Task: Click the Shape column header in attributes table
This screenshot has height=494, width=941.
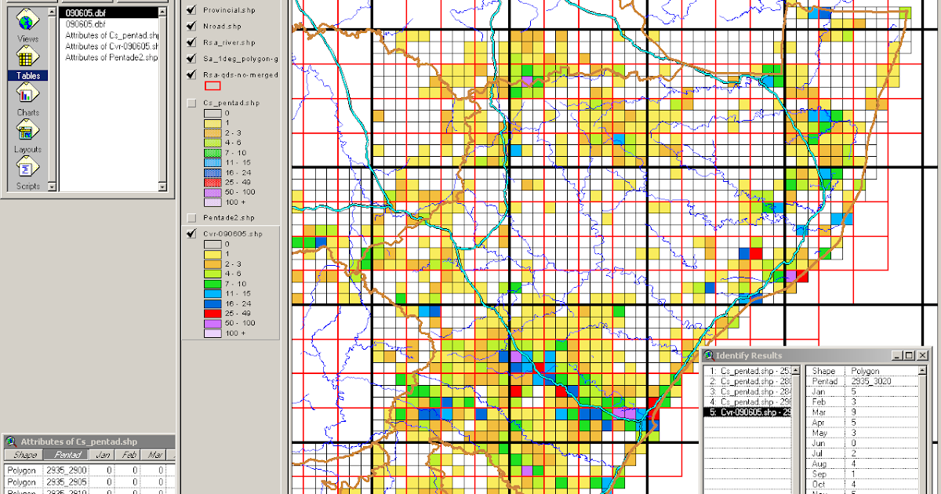Action: click(x=24, y=455)
